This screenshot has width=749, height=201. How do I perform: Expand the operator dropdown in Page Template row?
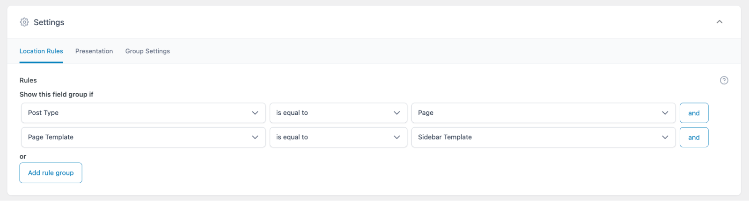338,137
